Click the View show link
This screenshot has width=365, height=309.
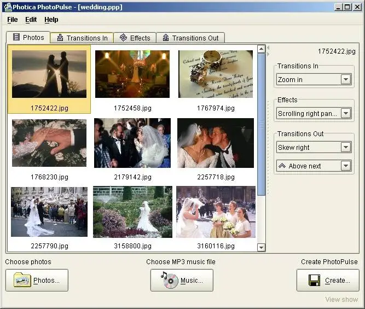coord(341,300)
